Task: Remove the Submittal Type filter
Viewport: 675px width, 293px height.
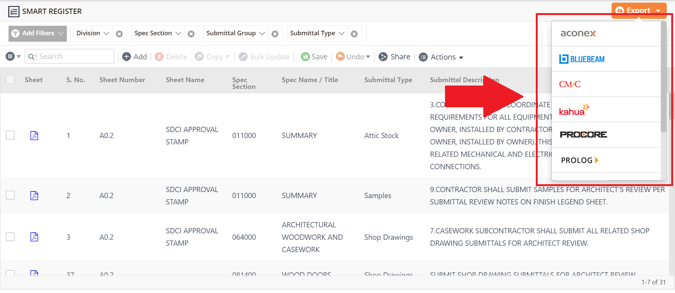Action: 354,34
